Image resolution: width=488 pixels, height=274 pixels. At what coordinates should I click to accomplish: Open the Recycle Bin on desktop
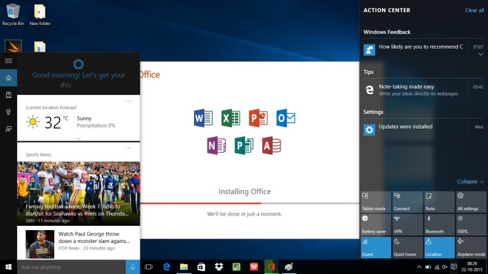(x=13, y=14)
